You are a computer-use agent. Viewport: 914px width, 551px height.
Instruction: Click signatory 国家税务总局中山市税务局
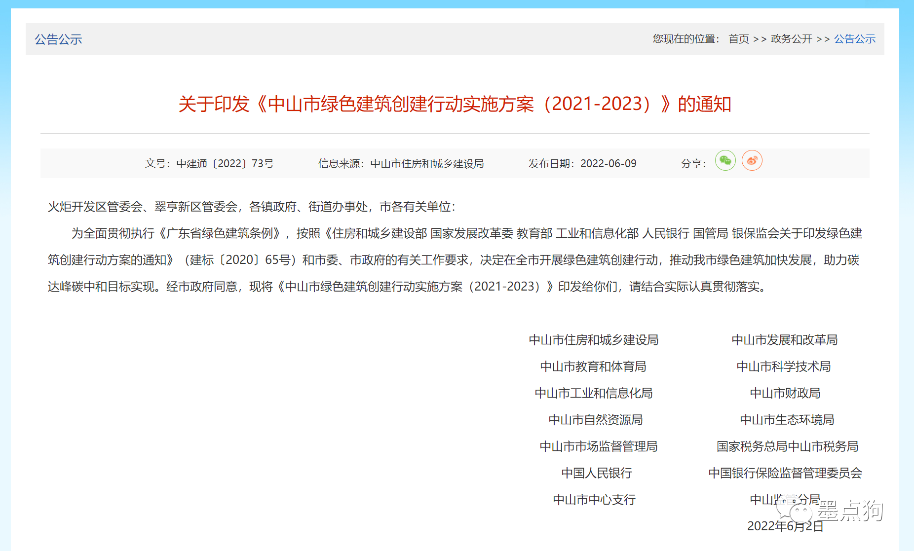pos(787,446)
